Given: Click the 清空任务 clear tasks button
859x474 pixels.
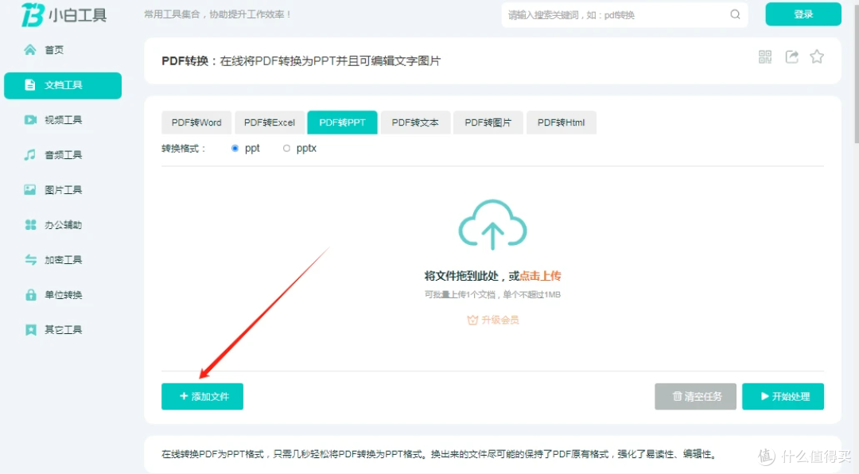Looking at the screenshot, I should click(695, 396).
